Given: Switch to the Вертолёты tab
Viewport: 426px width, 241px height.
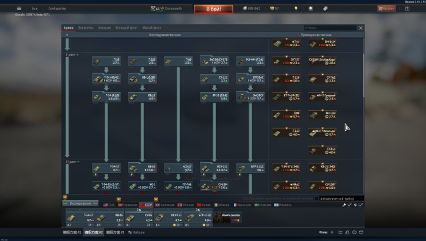Looking at the screenshot, I should [x=86, y=28].
